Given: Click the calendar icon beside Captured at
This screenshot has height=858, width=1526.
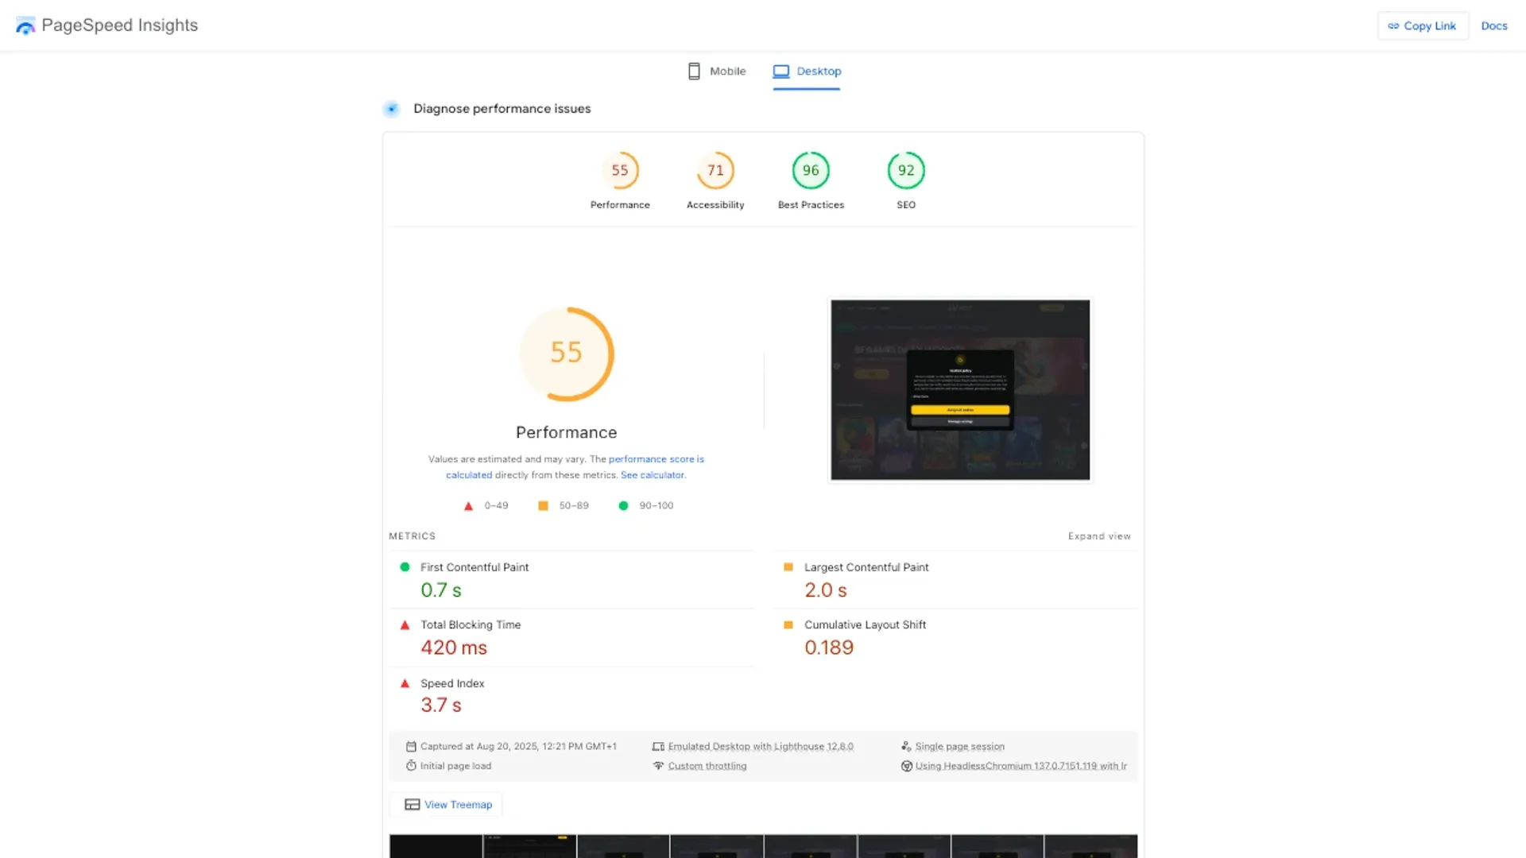Looking at the screenshot, I should pos(411,747).
